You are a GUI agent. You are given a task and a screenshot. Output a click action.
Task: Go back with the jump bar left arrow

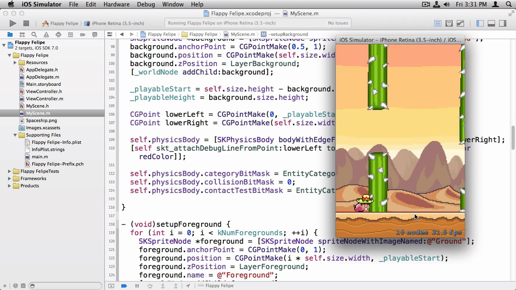[x=122, y=35]
